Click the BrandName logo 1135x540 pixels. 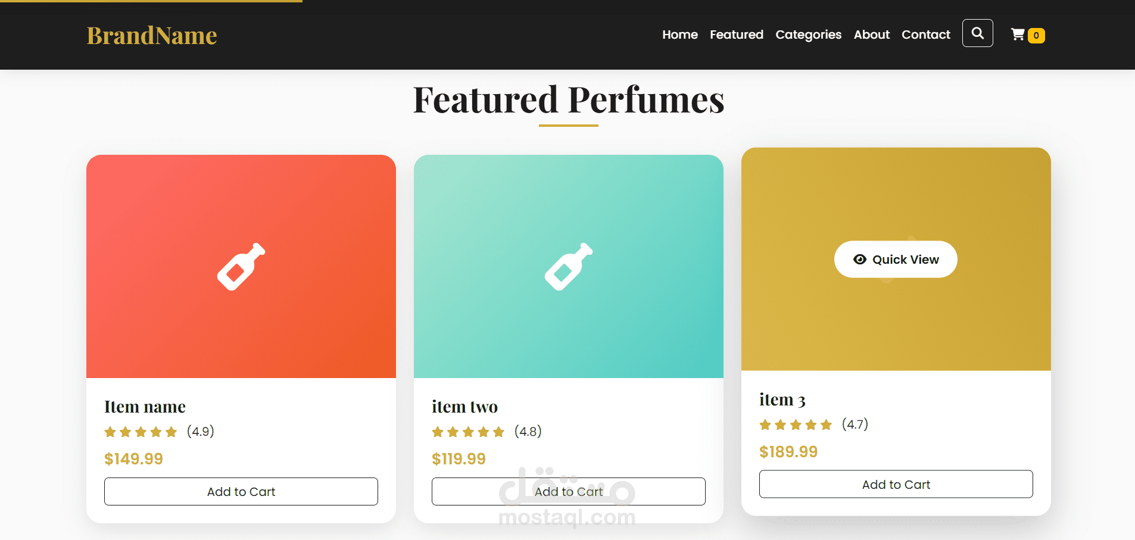(152, 36)
